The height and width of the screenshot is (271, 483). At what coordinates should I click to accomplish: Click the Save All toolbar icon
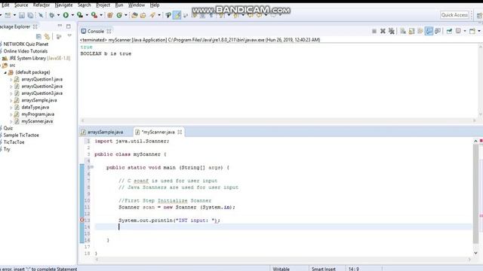(30, 15)
